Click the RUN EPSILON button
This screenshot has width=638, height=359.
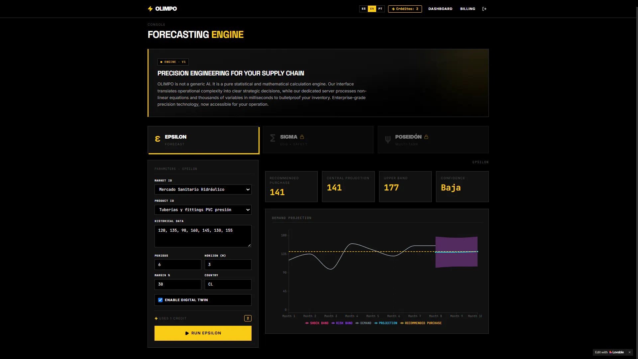coord(203,333)
